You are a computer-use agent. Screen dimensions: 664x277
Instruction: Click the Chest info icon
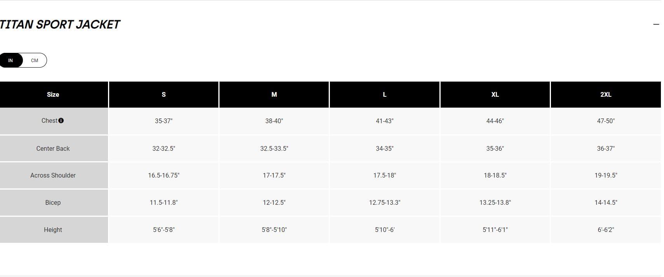point(61,121)
